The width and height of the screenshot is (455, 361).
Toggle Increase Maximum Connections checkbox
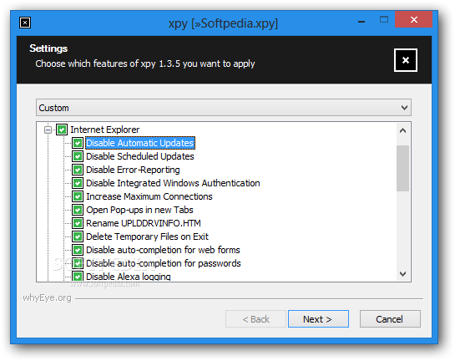pos(78,196)
